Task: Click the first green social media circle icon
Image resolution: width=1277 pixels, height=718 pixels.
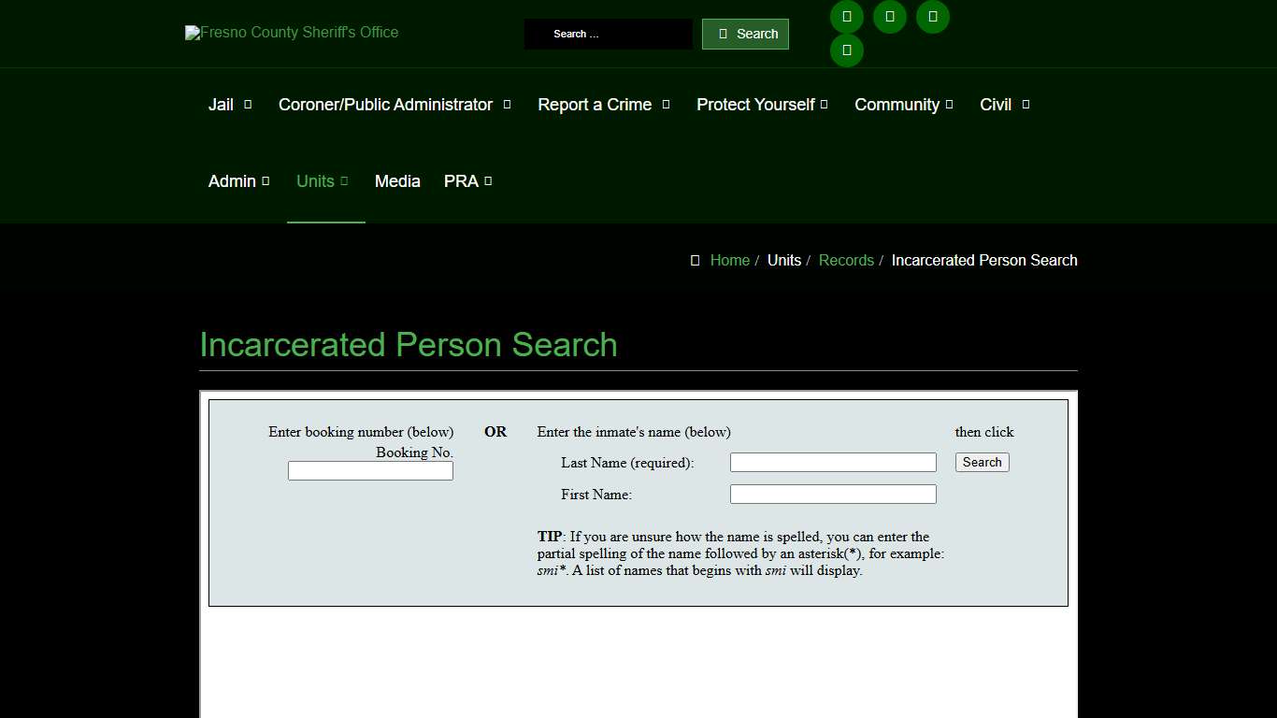Action: pos(846,17)
